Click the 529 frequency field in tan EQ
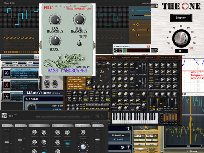 coord(152,140)
